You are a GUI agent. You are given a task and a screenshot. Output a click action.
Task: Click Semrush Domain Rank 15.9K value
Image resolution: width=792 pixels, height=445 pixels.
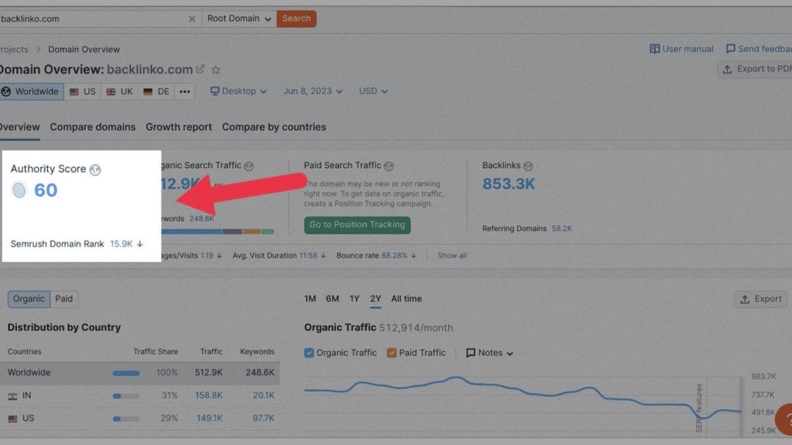(x=121, y=244)
